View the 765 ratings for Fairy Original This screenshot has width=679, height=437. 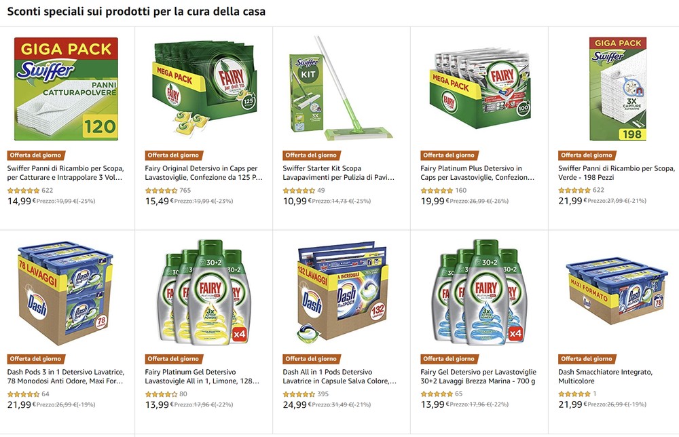[x=185, y=191]
